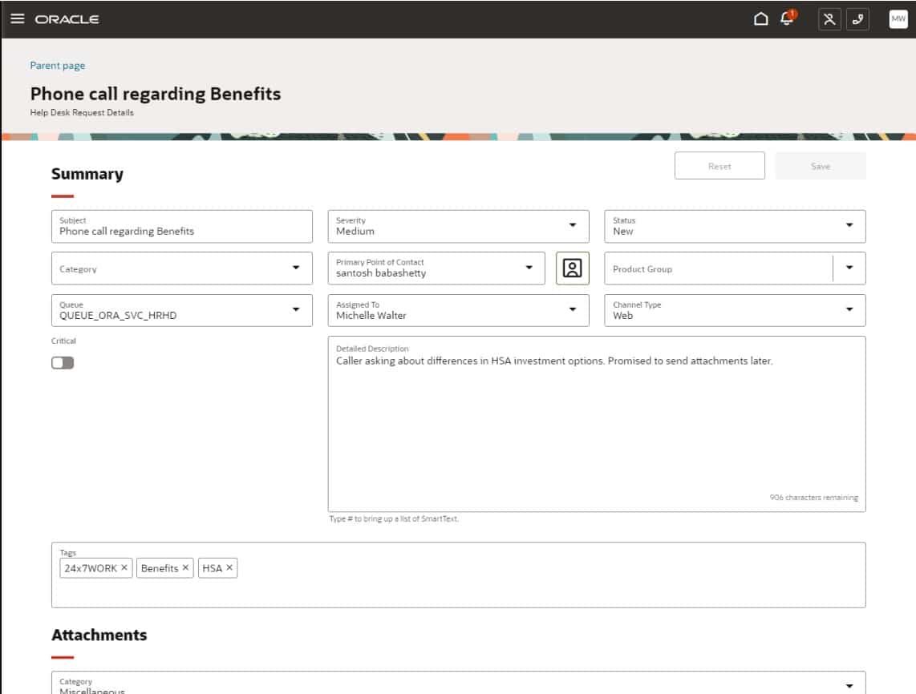Click the Reset button

click(719, 166)
